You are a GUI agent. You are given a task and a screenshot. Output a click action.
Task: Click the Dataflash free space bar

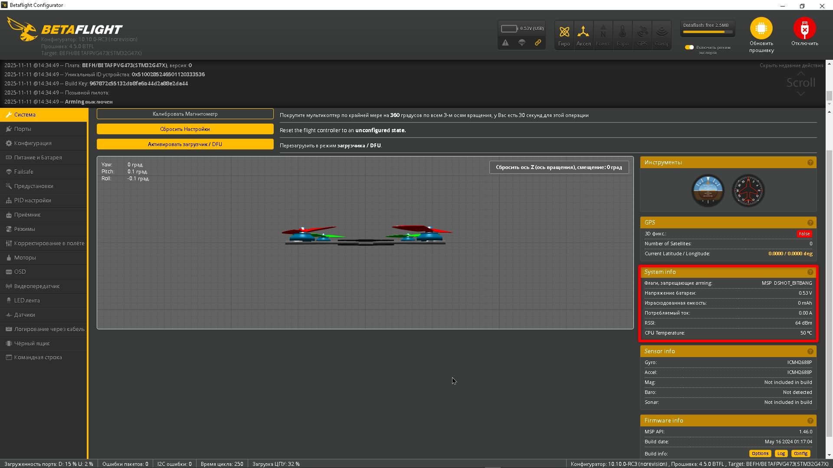pos(707,32)
